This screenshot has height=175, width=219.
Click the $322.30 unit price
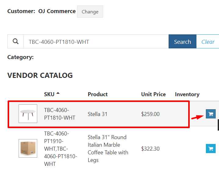(150, 149)
